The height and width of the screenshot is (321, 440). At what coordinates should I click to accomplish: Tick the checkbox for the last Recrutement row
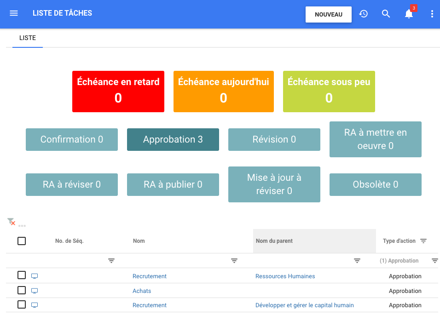(22, 304)
